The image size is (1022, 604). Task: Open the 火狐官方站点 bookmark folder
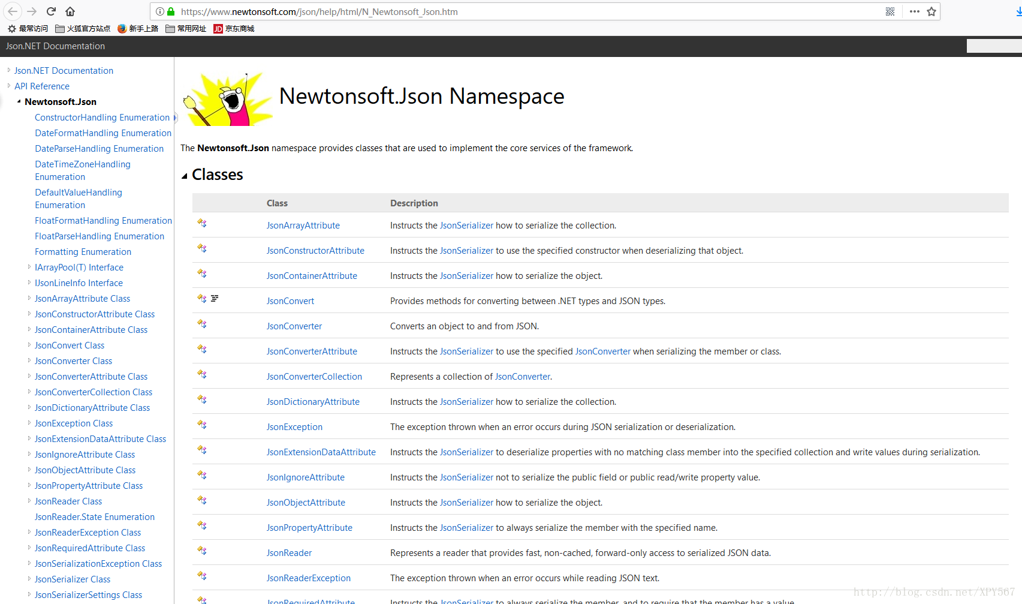(83, 29)
